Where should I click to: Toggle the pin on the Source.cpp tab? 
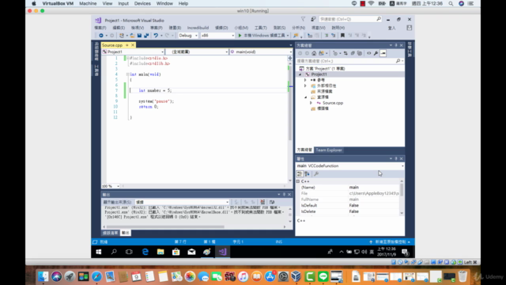127,45
